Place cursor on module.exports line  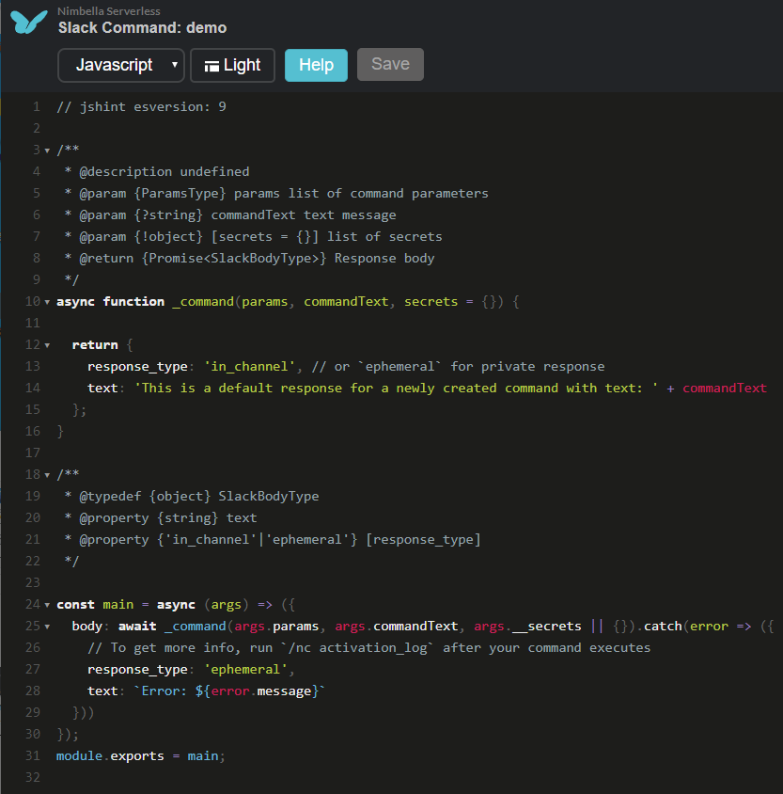[141, 755]
